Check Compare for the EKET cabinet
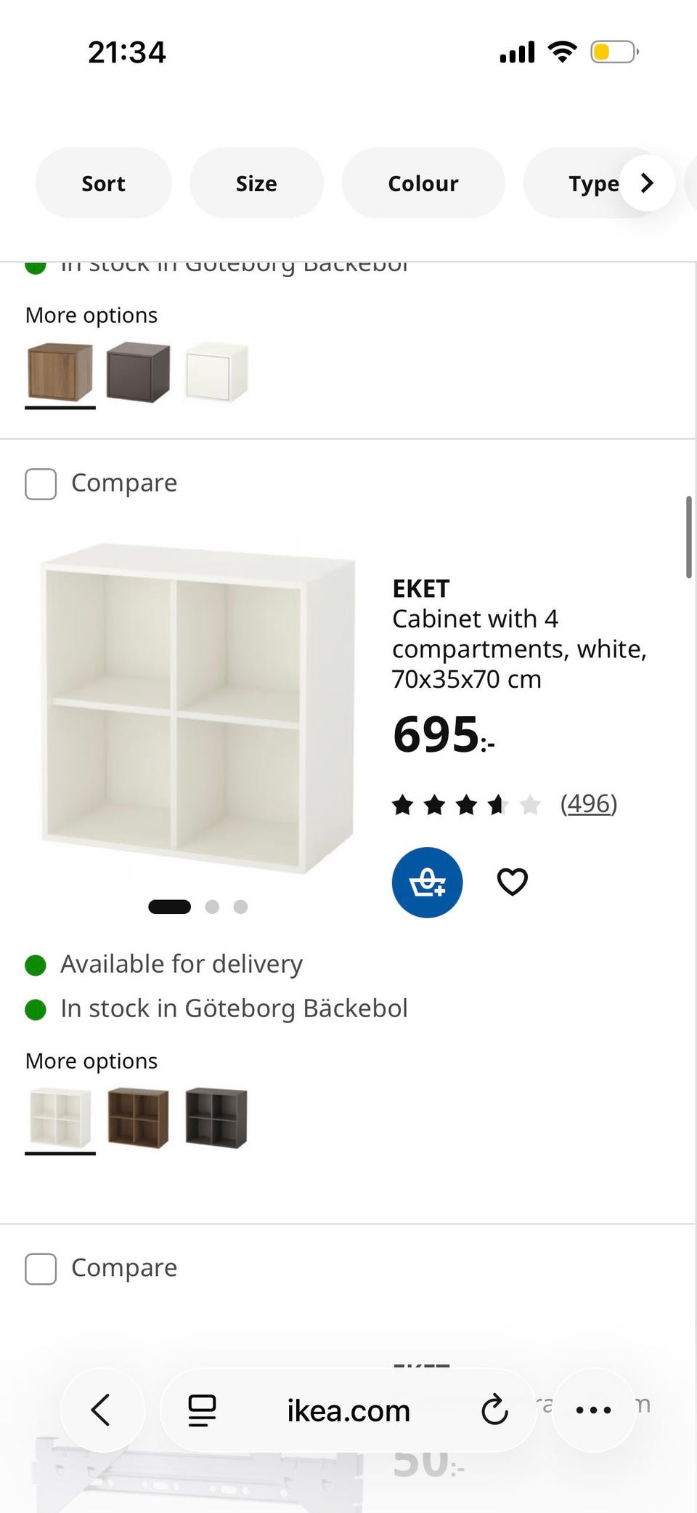 41,483
